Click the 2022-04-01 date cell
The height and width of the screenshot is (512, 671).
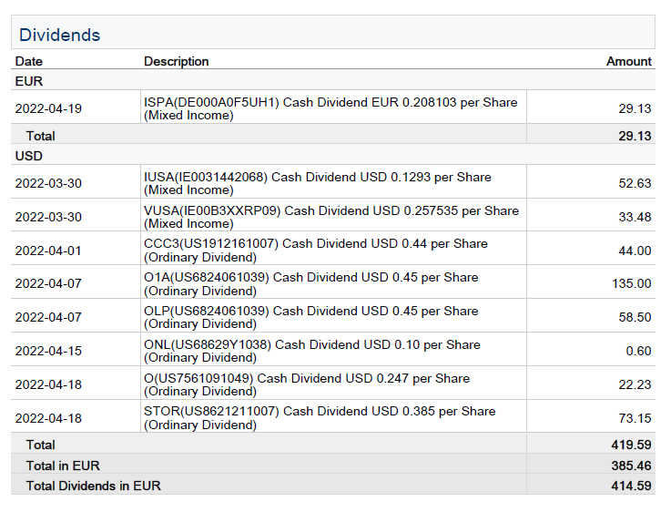coord(48,251)
